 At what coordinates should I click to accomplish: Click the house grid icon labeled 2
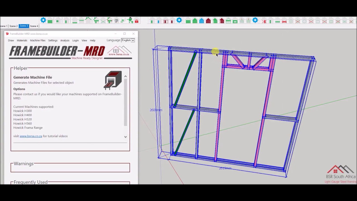[x=248, y=20]
